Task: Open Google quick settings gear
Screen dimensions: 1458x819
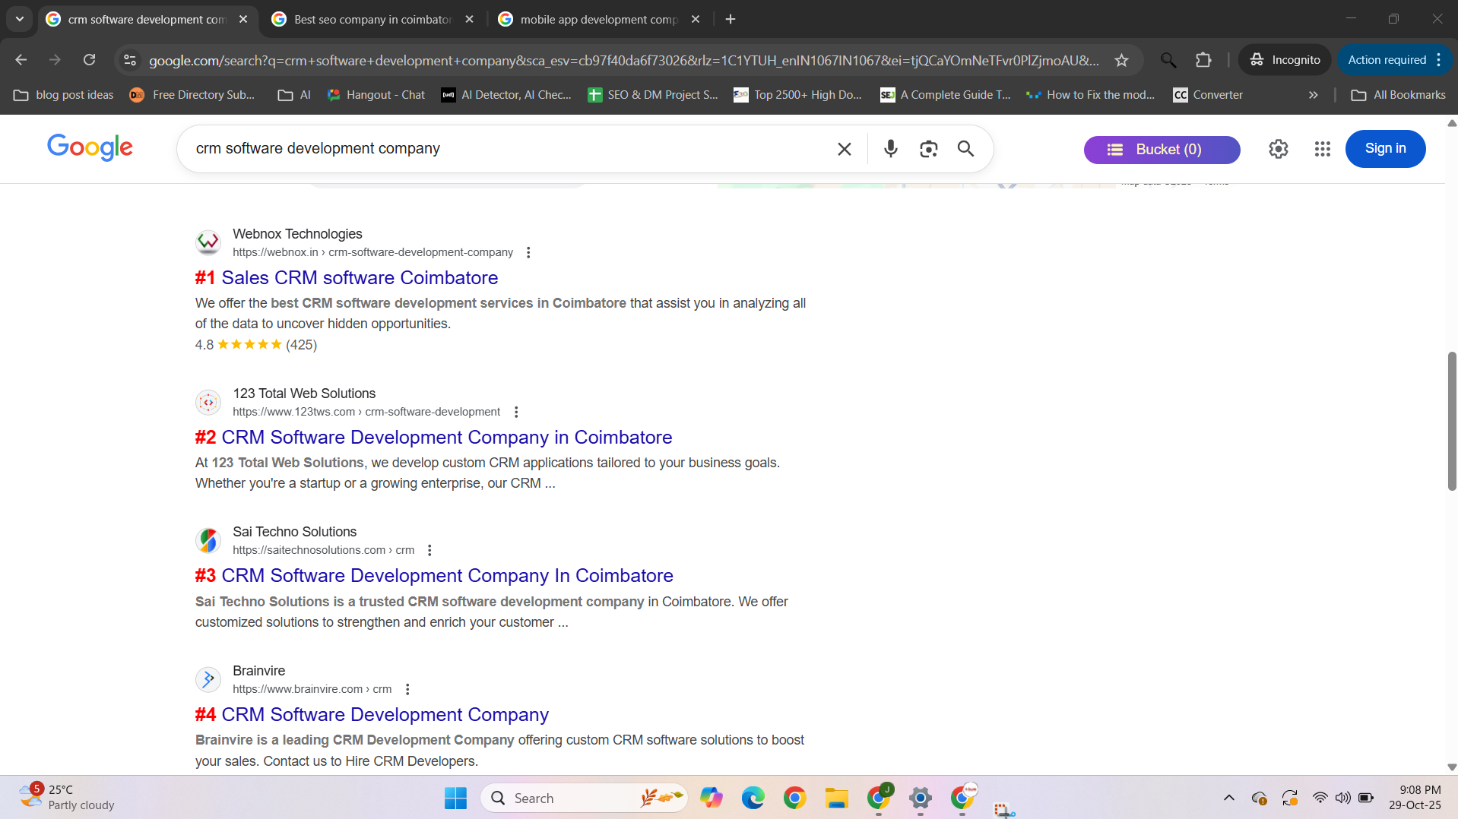Action: [1278, 149]
